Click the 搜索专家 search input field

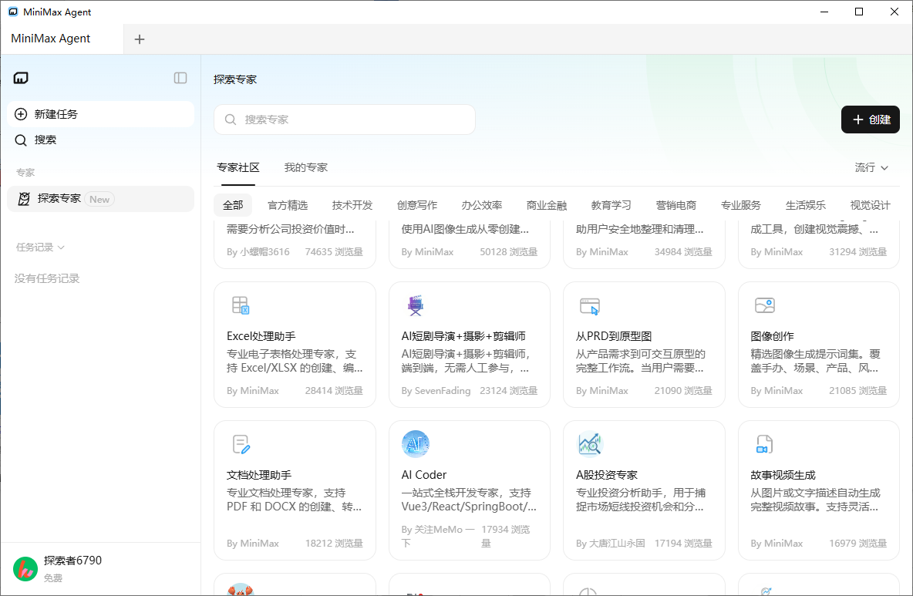[345, 120]
